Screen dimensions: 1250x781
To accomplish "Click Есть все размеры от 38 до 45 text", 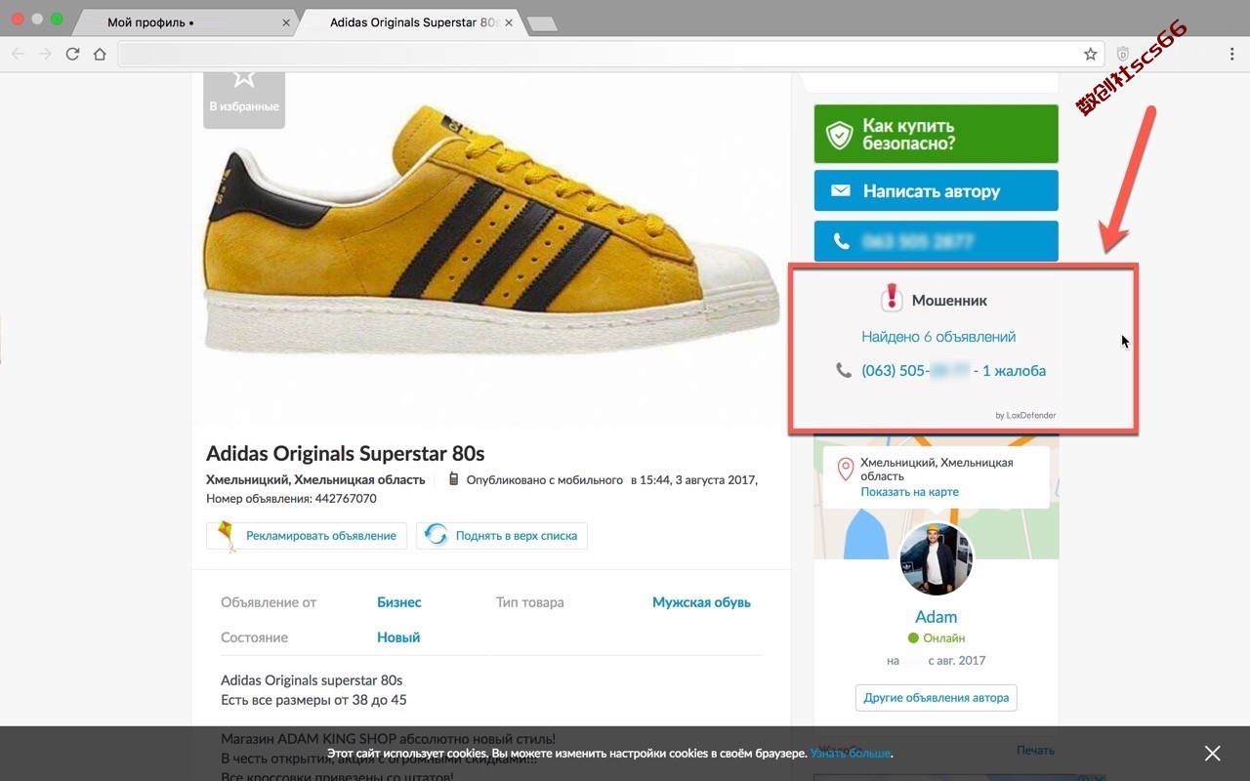I will (x=313, y=700).
